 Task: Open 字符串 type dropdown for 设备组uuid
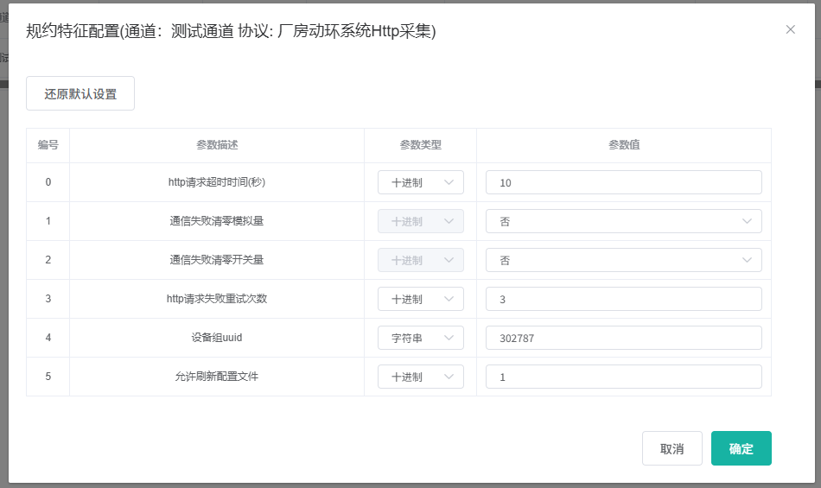pos(421,338)
